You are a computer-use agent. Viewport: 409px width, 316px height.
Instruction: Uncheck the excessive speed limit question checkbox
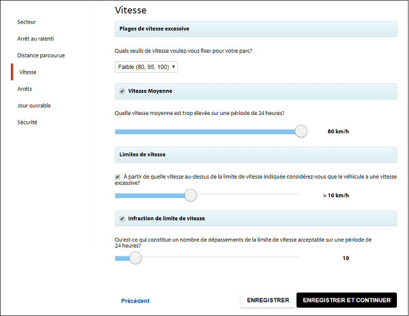(x=118, y=177)
